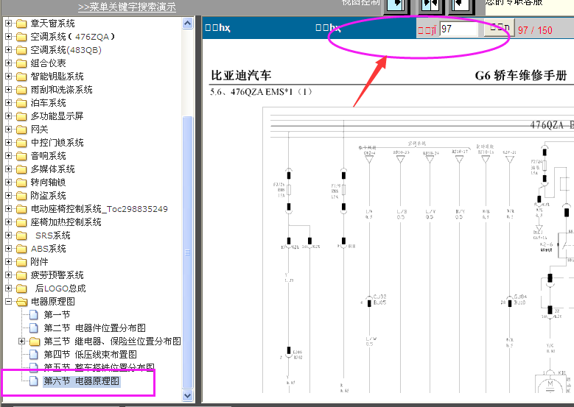Viewport: 574px width, 407px height.
Task: Click the first □□hx link in blue bar
Action: [217, 28]
